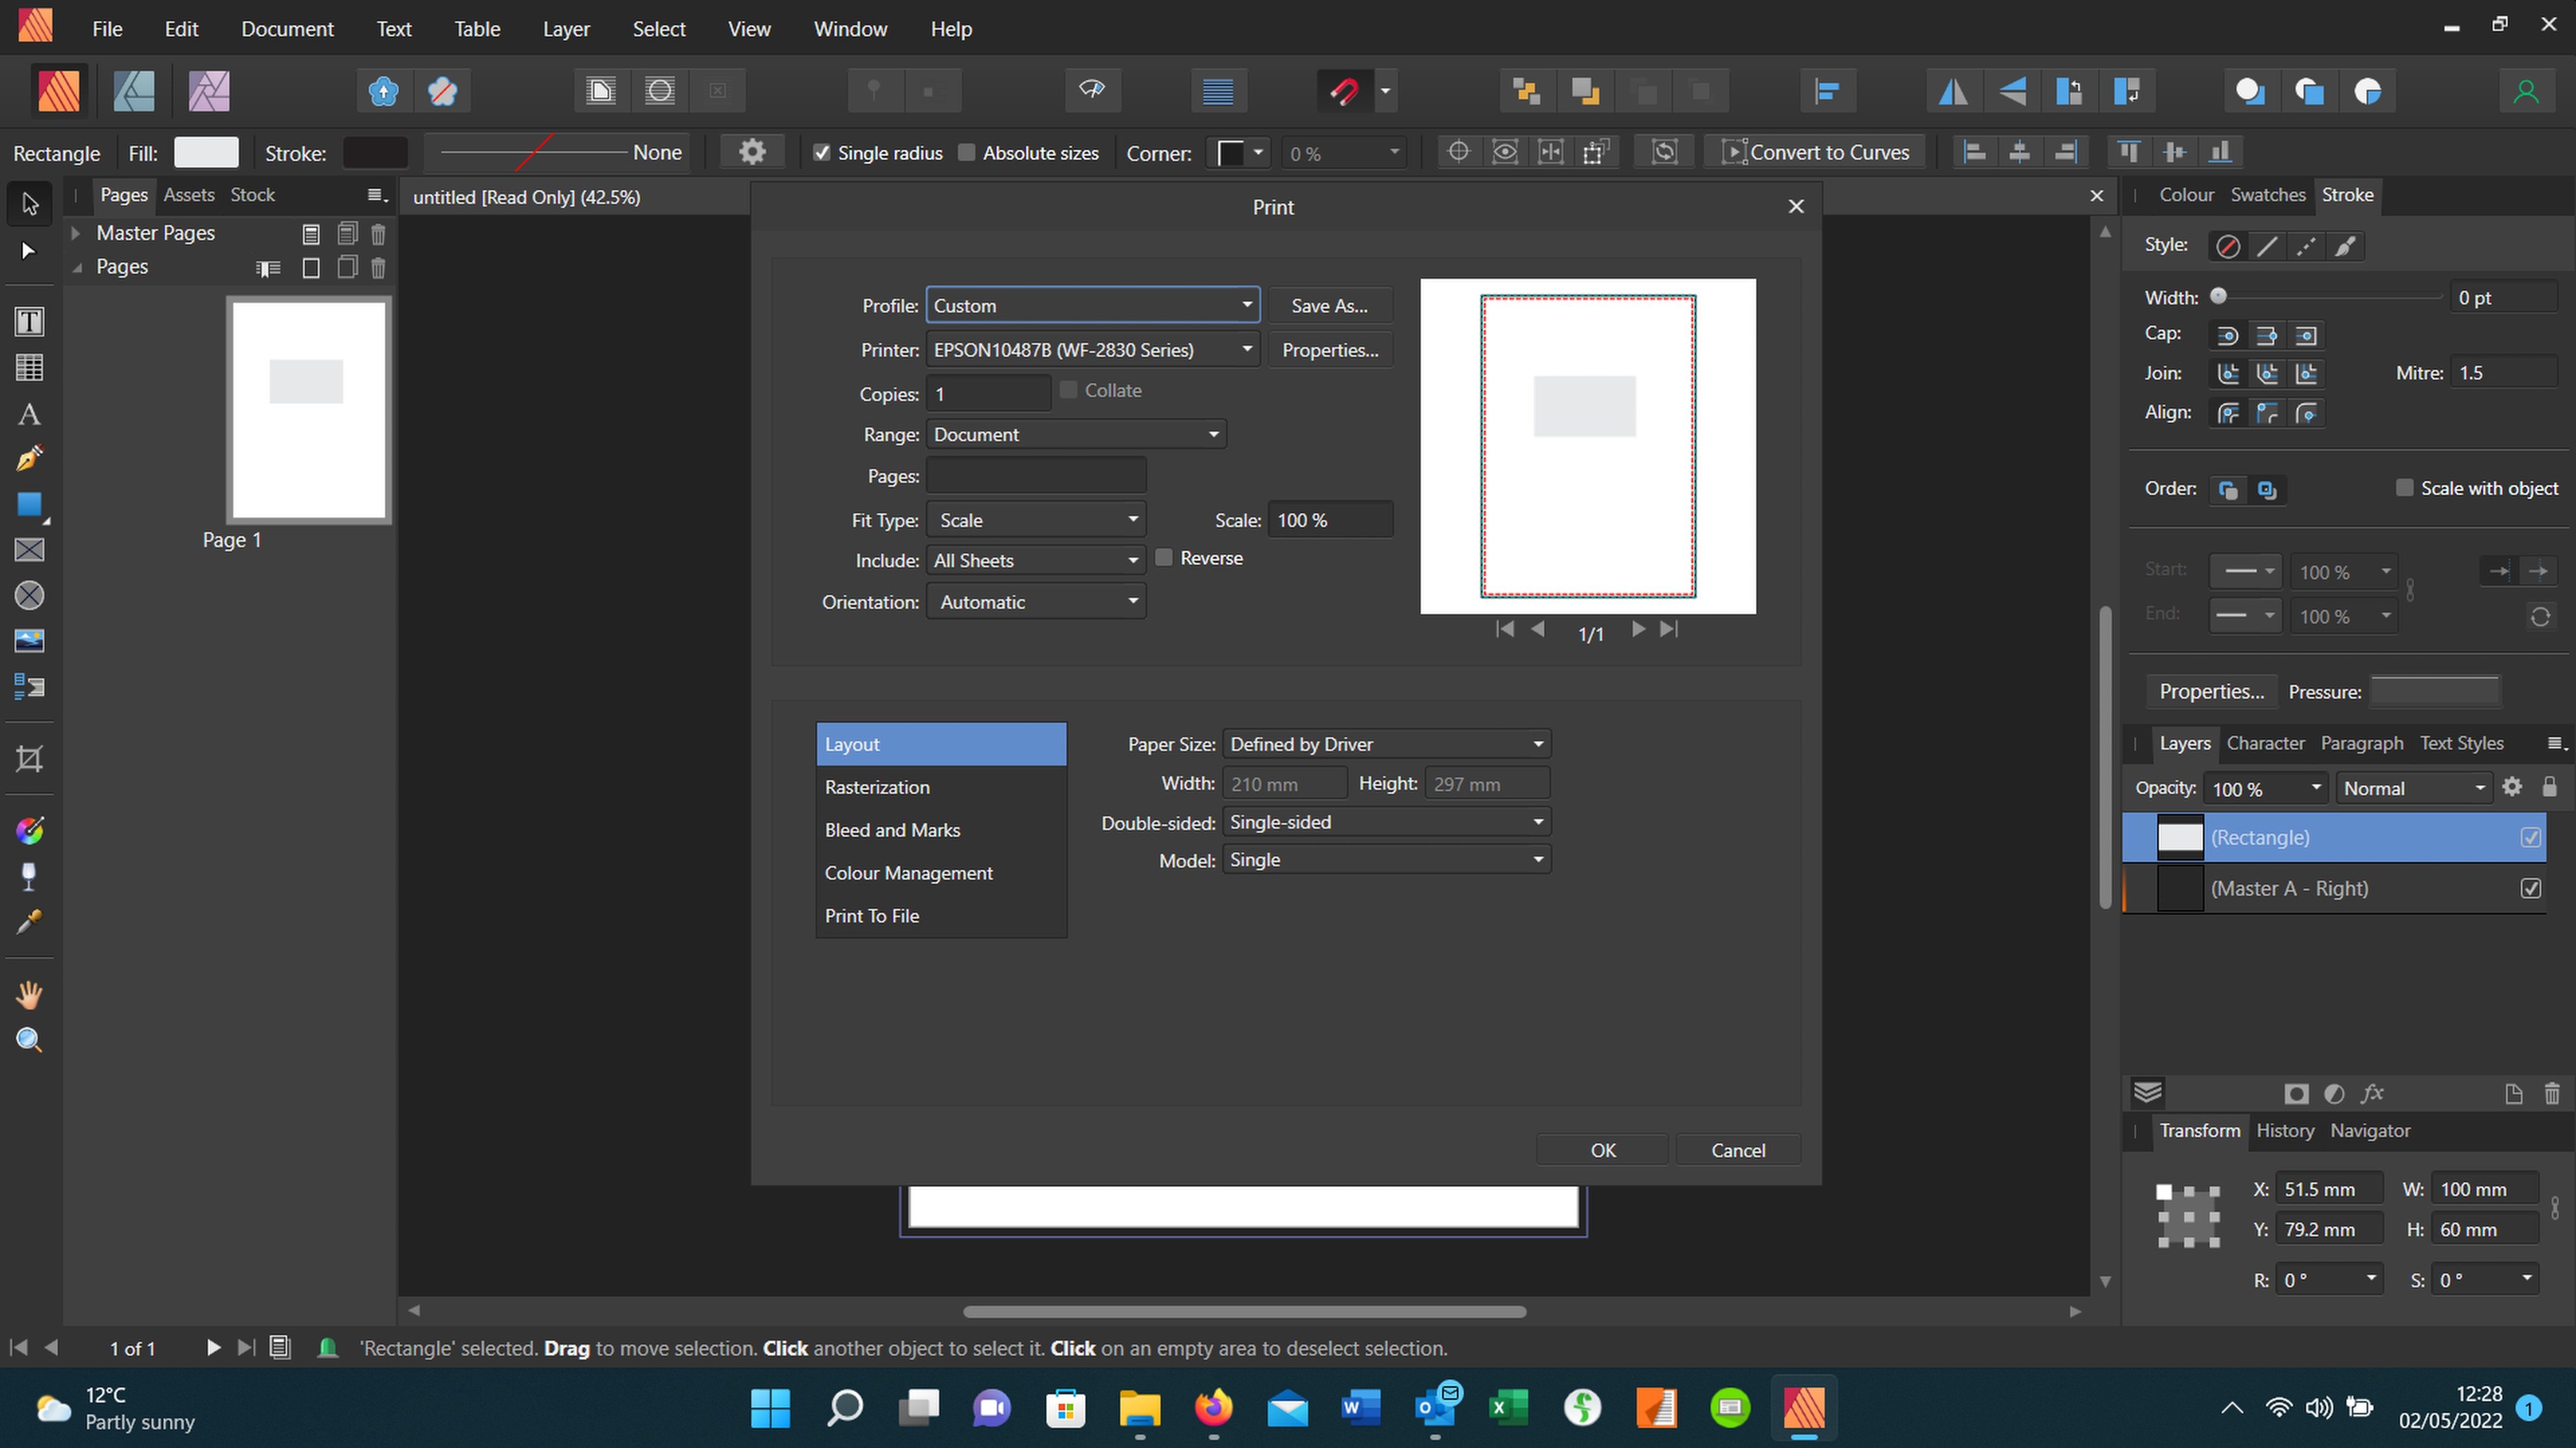
Task: Delete layer using Layers panel trash icon
Action: click(2551, 1093)
